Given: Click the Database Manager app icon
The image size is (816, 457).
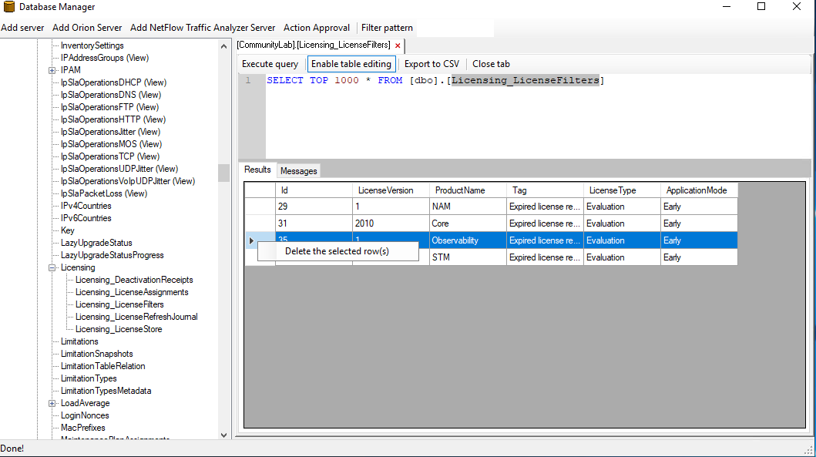Looking at the screenshot, I should pyautogui.click(x=8, y=7).
